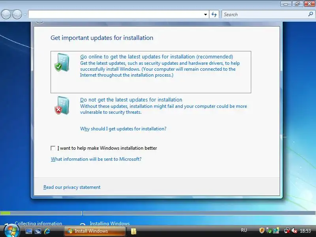Open the recent pages dropdown arrow
The width and height of the screenshot is (316, 237).
tap(25, 15)
